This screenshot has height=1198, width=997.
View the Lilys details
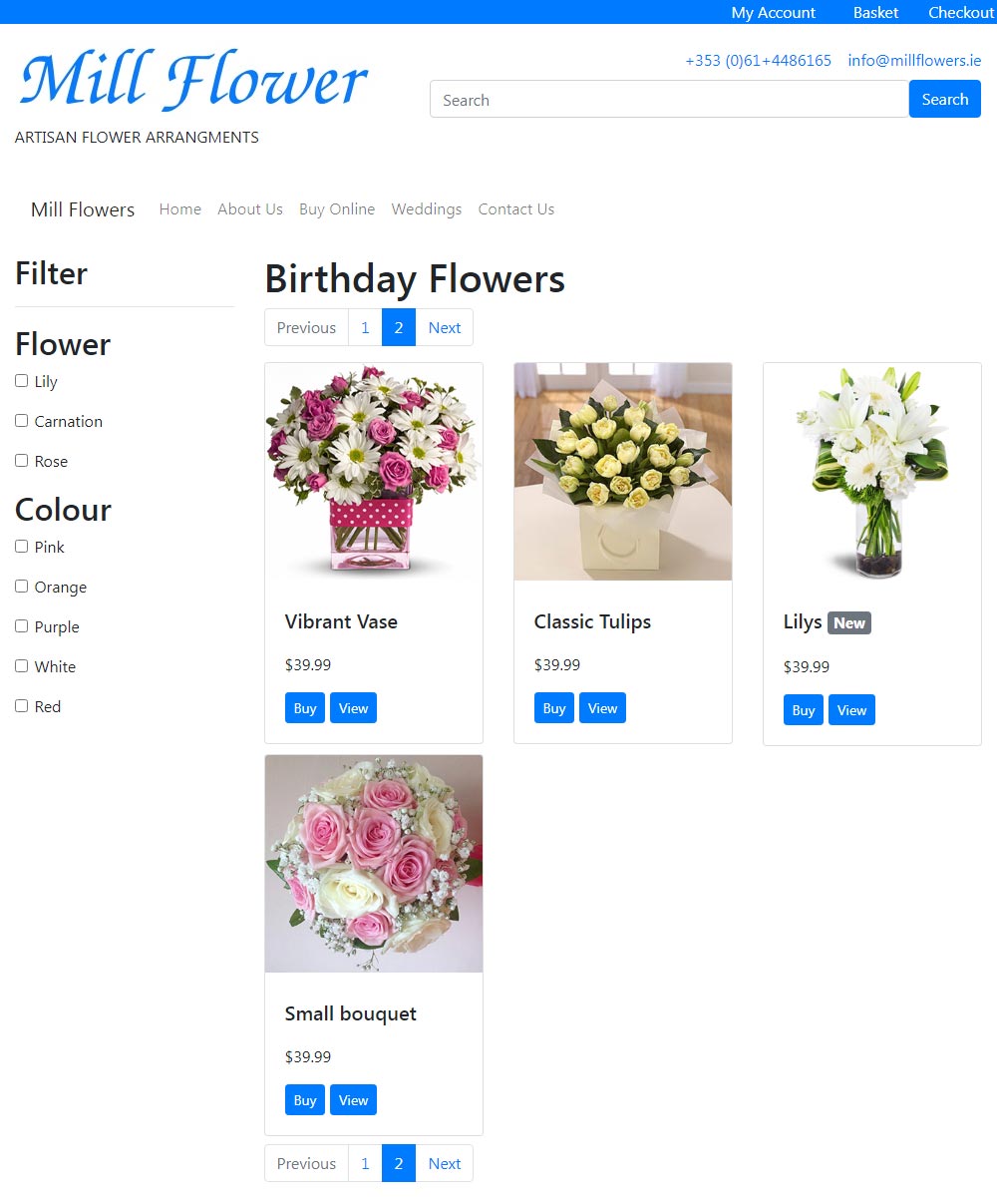click(851, 710)
